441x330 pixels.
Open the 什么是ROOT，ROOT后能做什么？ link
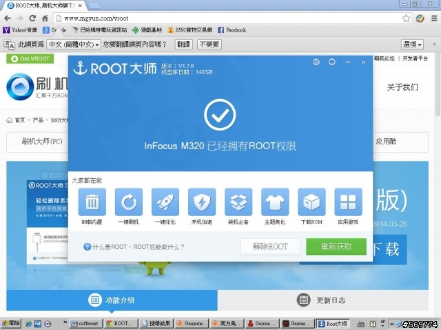138,247
